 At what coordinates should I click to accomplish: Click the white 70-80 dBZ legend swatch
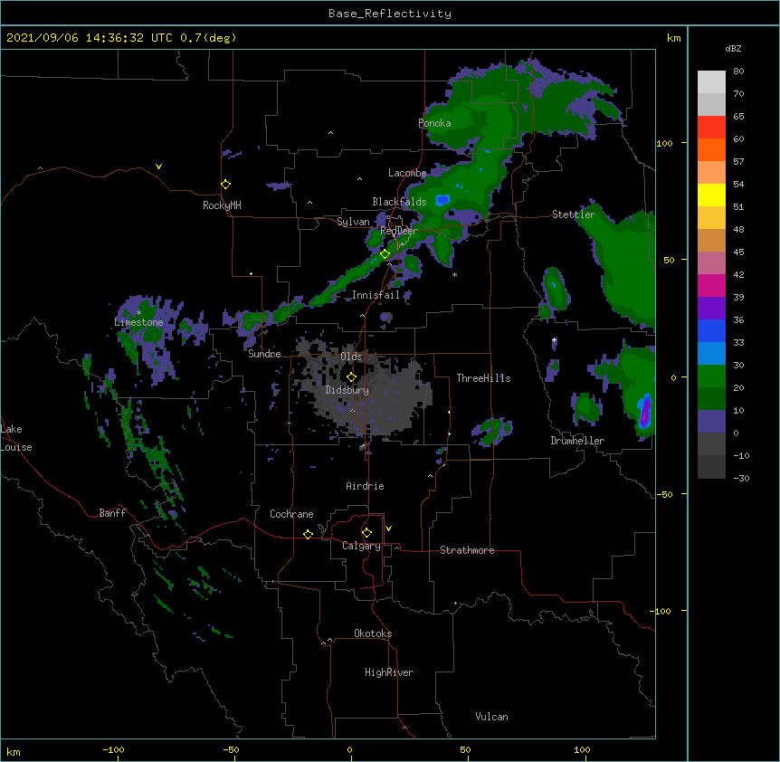pyautogui.click(x=711, y=81)
